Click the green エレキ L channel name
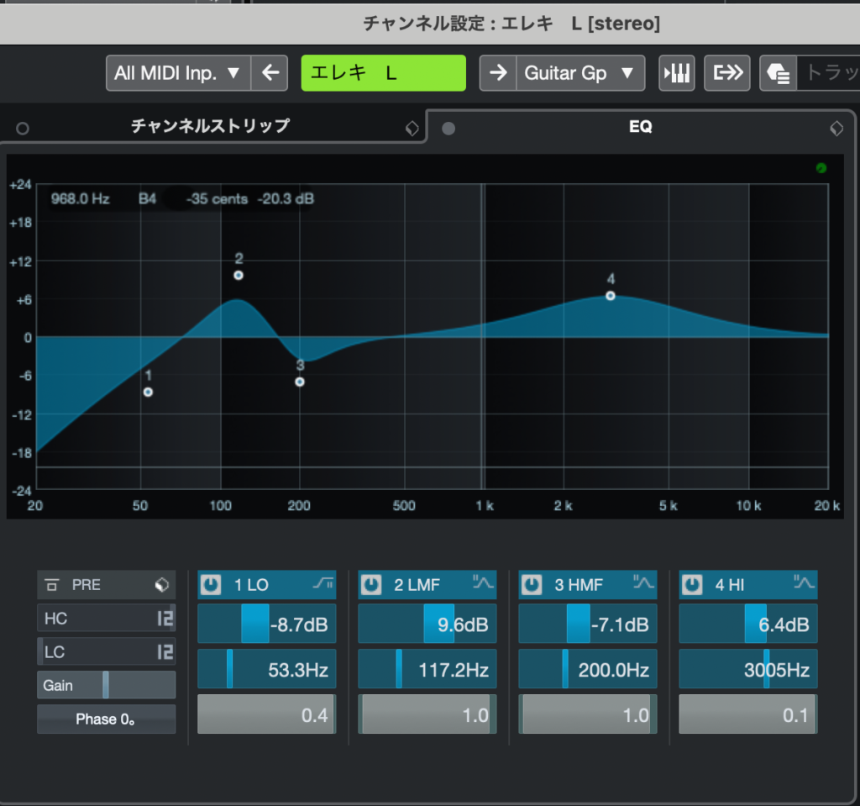This screenshot has height=806, width=860. (383, 73)
